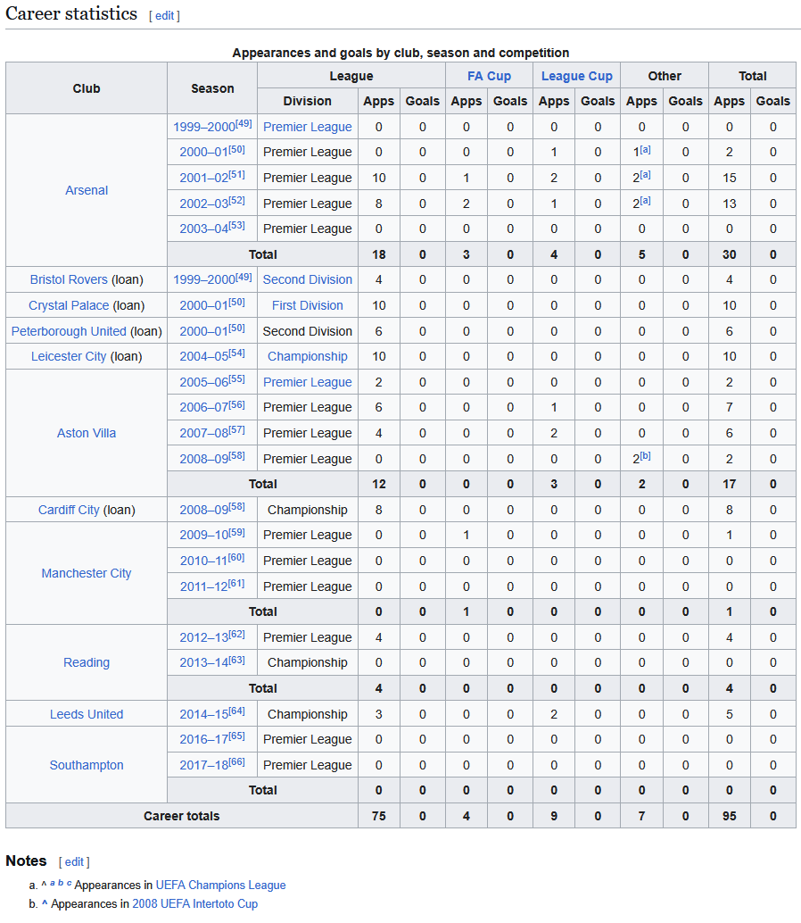Open Peterborough United club link
This screenshot has height=923, width=801.
[69, 331]
